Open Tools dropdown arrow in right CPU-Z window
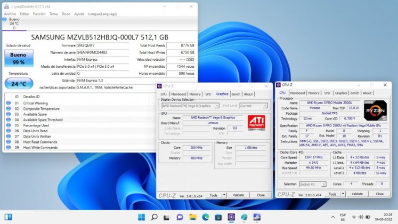 [x=343, y=194]
